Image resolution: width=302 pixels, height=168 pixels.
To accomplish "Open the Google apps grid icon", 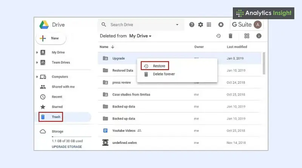I will coord(209,25).
